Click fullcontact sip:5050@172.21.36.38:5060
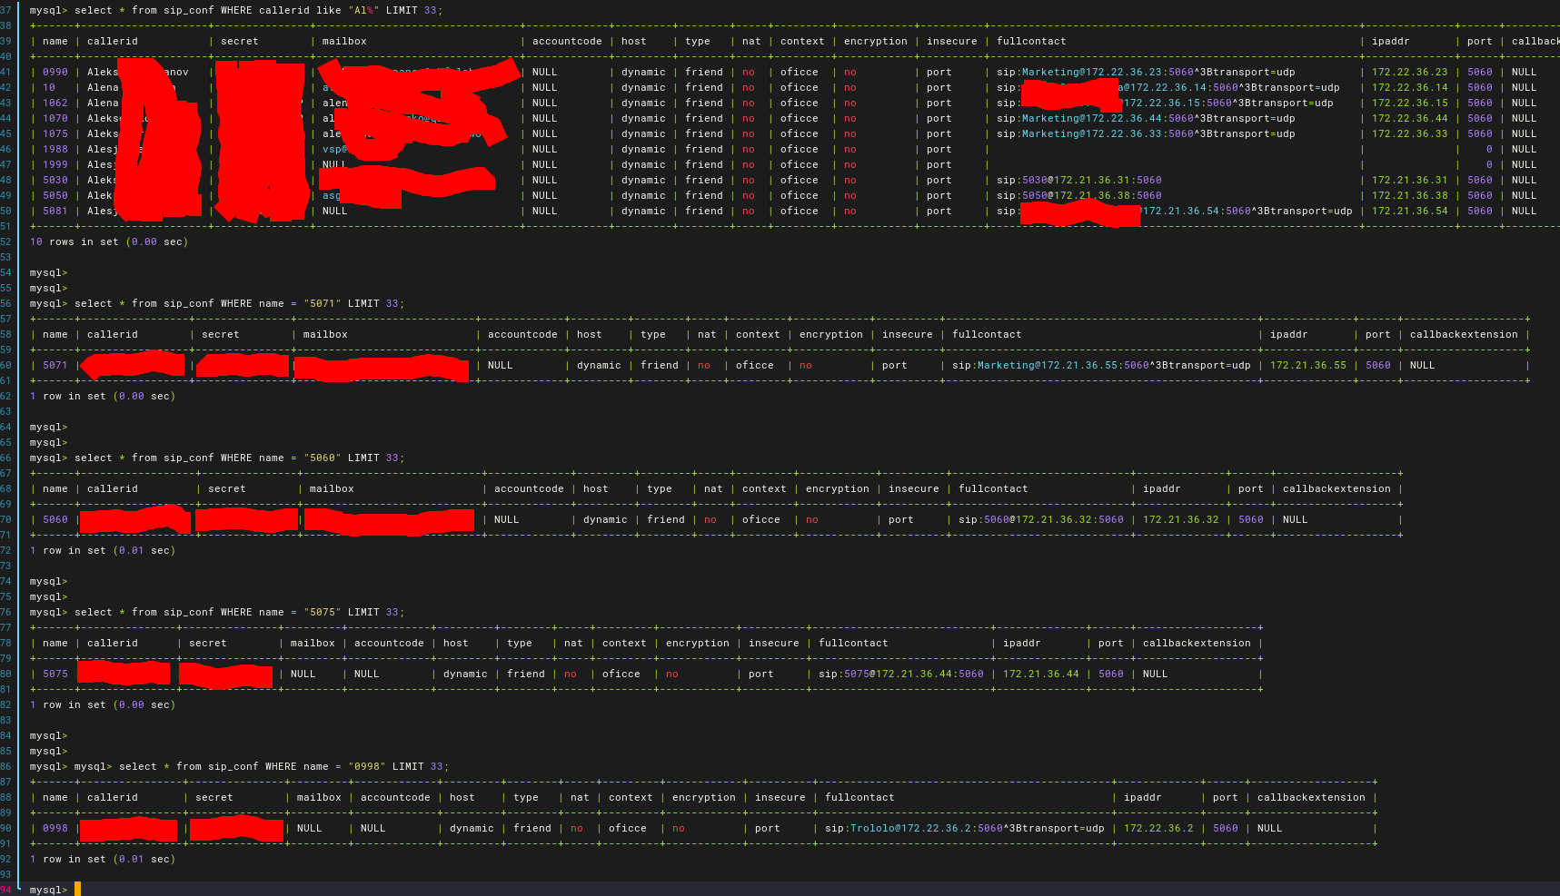Screen dimensions: 1560x896 click(1078, 195)
